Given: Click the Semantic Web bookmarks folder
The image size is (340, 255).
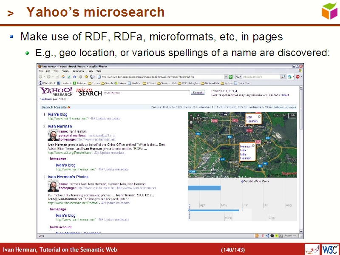Looking at the screenshot, I should tap(168, 83).
